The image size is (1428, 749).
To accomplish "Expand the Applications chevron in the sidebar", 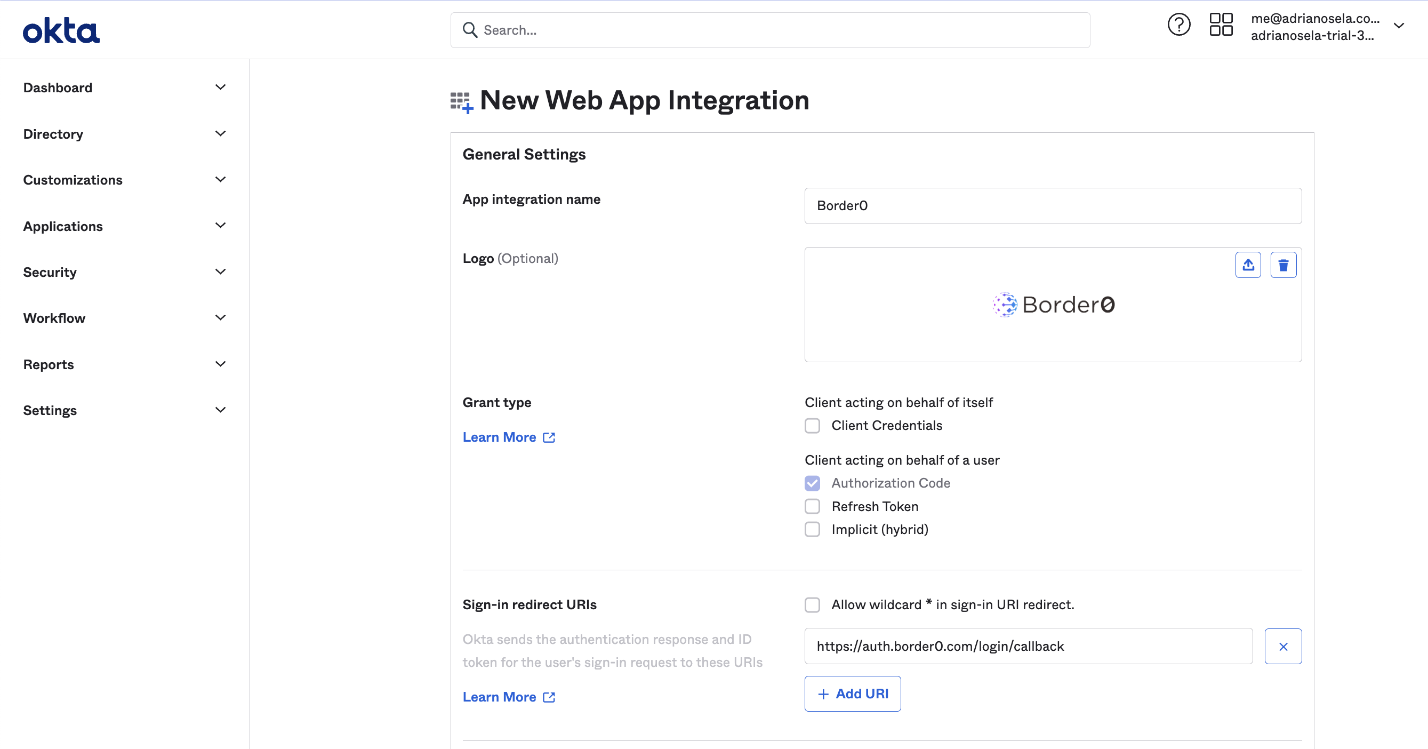I will (x=220, y=226).
